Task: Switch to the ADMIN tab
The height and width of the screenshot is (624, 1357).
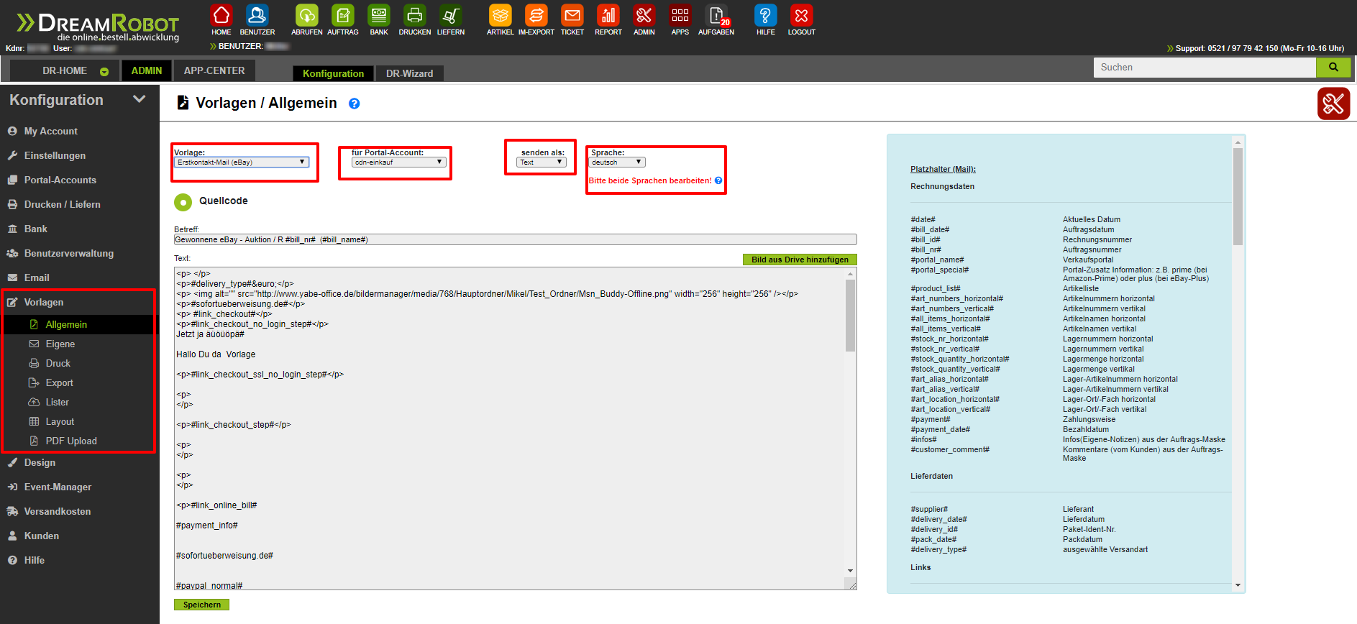Action: coord(147,70)
